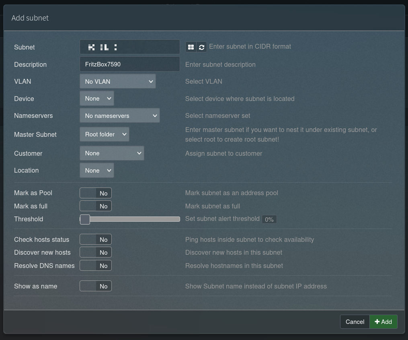This screenshot has height=340, width=408.
Task: Open the Customer dropdown
Action: point(112,153)
